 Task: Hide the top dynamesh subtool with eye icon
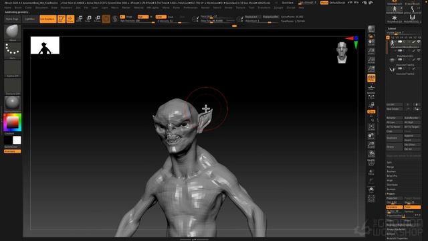pyautogui.click(x=419, y=42)
